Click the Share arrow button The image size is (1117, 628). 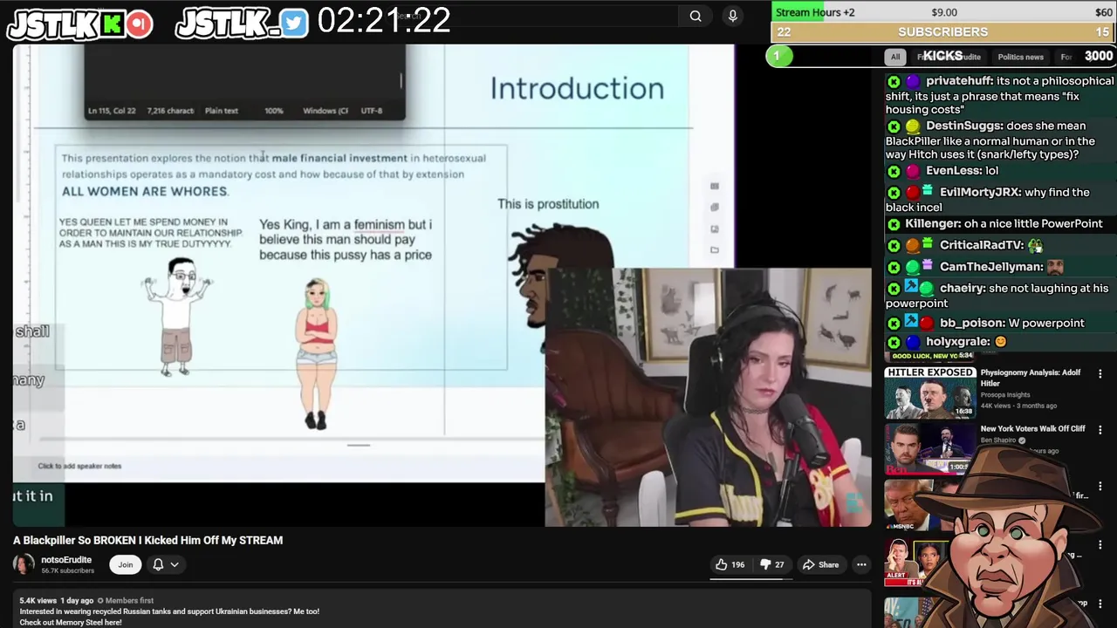820,564
